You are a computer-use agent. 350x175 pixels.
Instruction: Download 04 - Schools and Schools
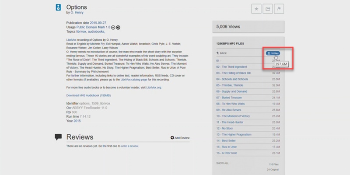[232, 79]
